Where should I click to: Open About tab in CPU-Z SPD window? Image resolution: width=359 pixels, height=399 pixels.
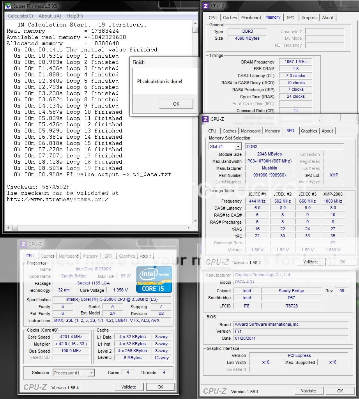point(327,131)
